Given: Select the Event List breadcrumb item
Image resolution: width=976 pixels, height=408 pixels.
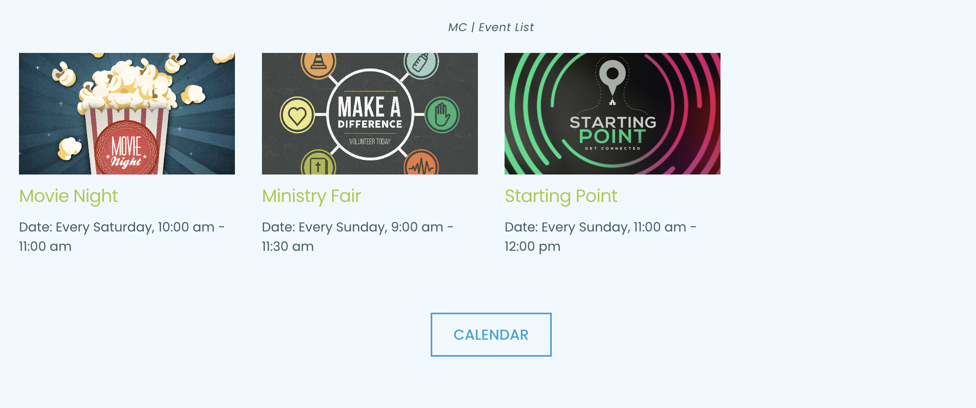Looking at the screenshot, I should 506,27.
